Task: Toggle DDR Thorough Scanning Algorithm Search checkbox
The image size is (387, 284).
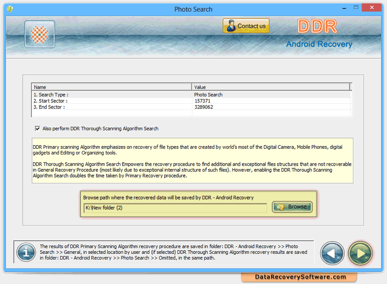Action: [37, 129]
